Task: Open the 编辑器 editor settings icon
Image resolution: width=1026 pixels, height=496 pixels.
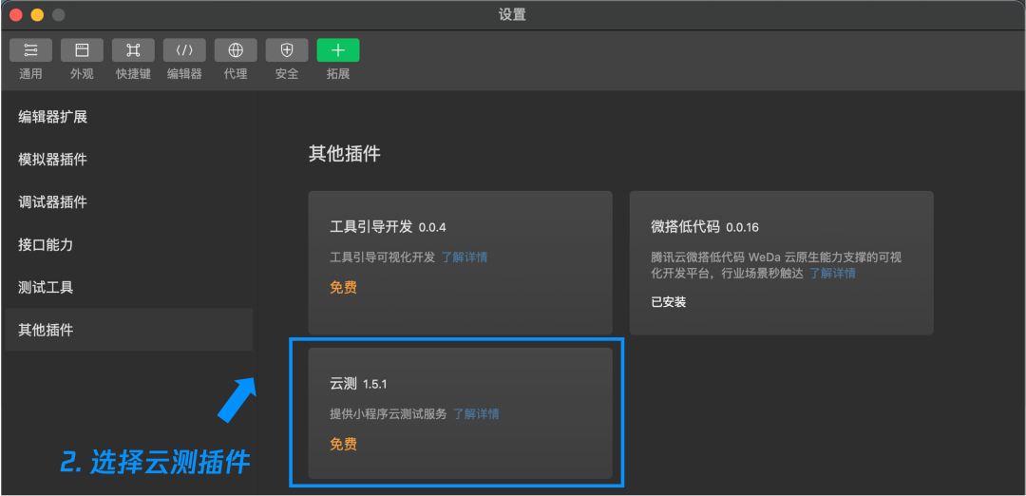Action: [184, 49]
